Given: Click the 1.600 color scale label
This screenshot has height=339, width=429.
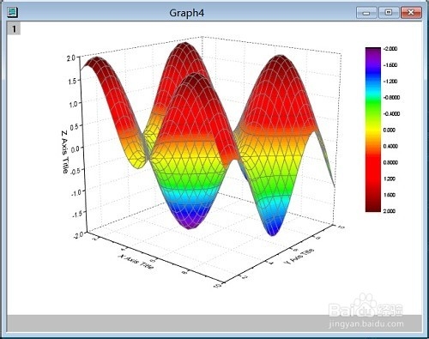Looking at the screenshot, I should click(x=390, y=195).
